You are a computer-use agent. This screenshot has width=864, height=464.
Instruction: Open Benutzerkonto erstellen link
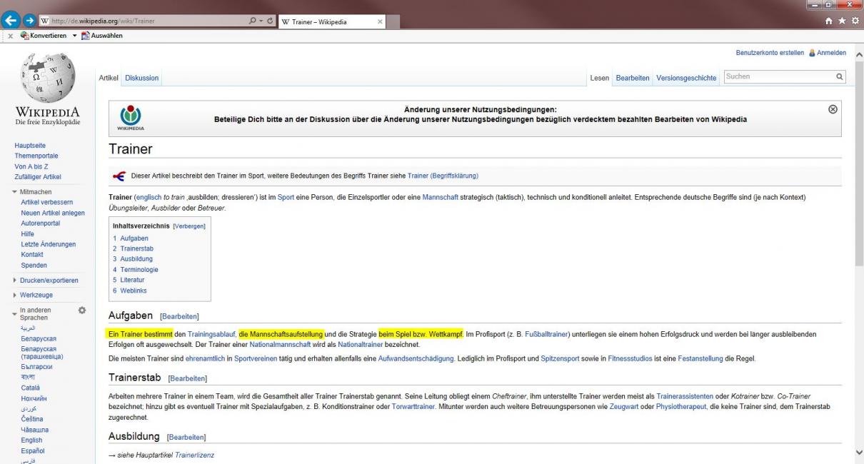(x=770, y=53)
